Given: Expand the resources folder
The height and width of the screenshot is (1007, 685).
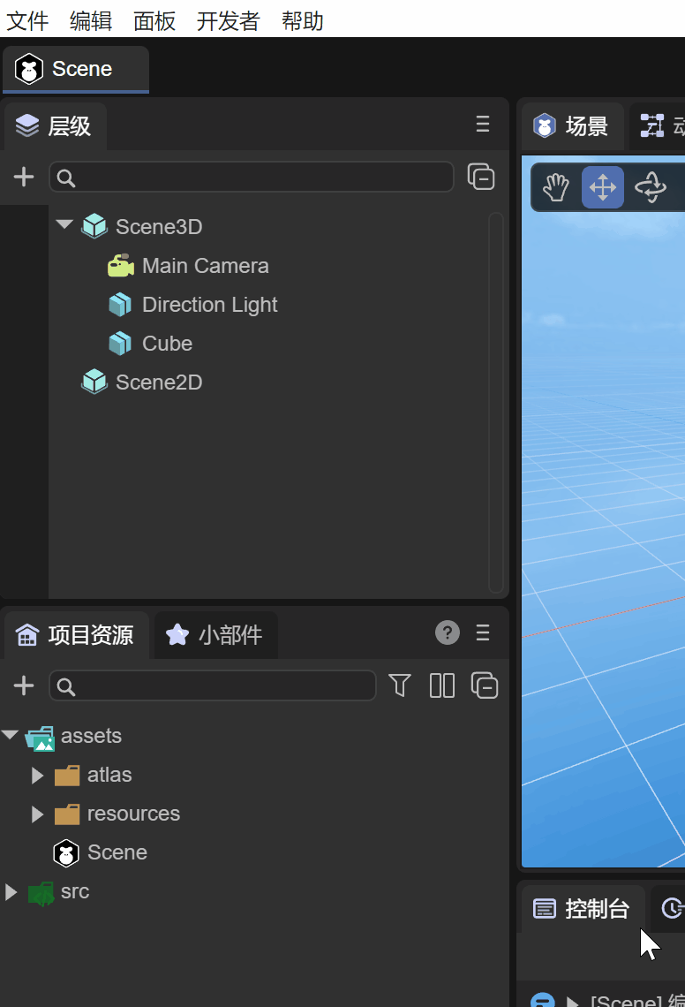Looking at the screenshot, I should pyautogui.click(x=37, y=814).
